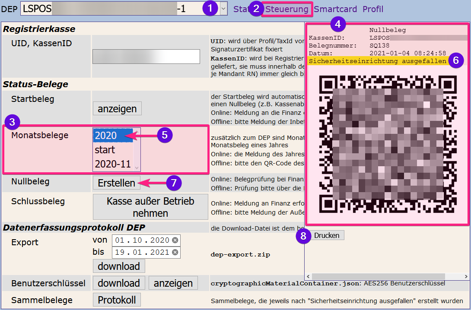
Task: Click the 'Status-Belege' section heading
Action: tap(35, 84)
